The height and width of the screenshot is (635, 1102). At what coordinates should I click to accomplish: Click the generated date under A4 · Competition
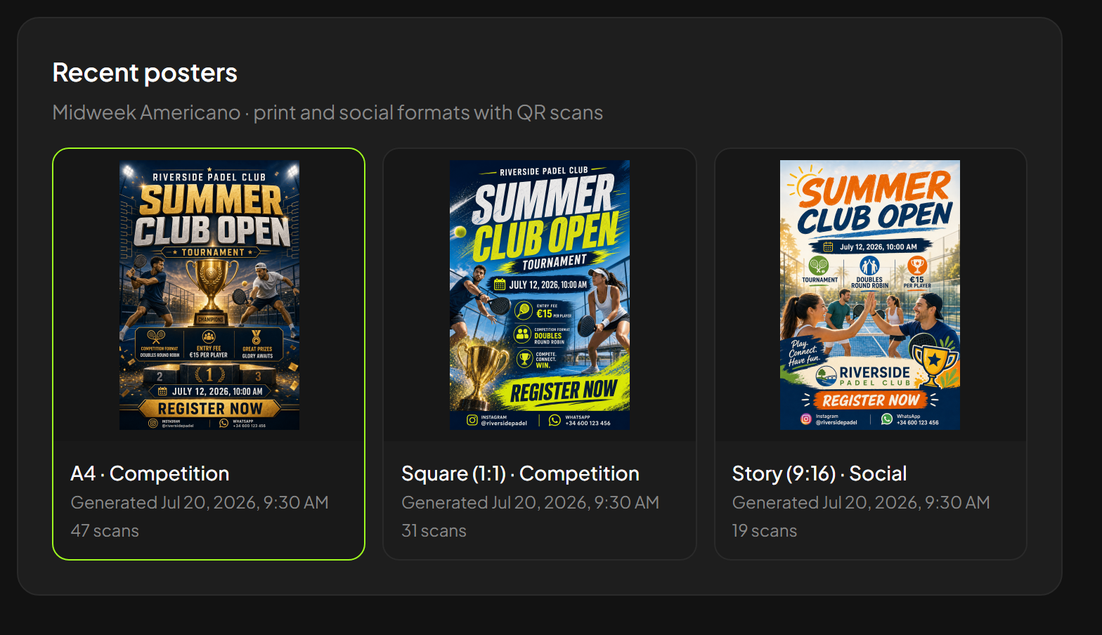tap(200, 503)
